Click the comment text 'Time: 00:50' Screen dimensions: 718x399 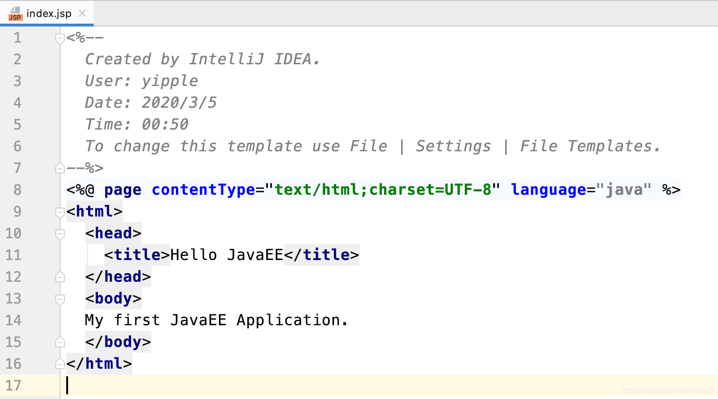tap(137, 124)
